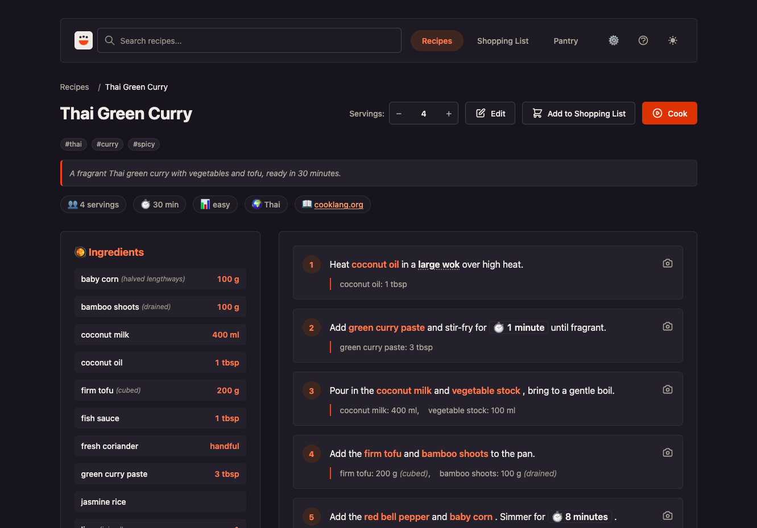Screen dimensions: 757x528
Task: Open the cooklang.org source link
Action: [x=338, y=205]
